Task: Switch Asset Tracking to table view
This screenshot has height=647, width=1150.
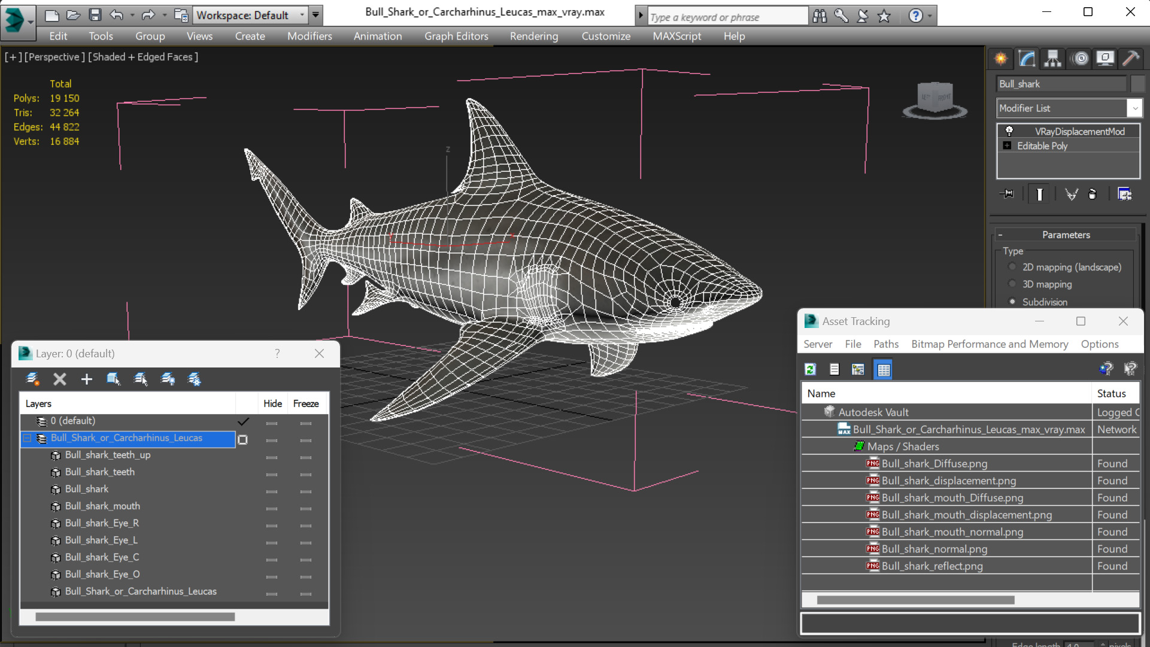Action: (x=884, y=369)
